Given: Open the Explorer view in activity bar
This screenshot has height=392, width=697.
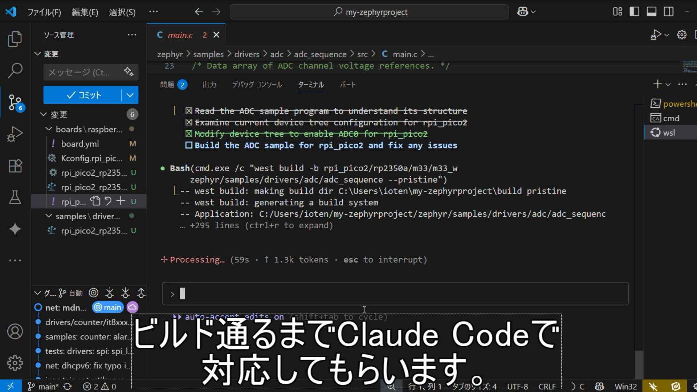Looking at the screenshot, I should pyautogui.click(x=15, y=39).
